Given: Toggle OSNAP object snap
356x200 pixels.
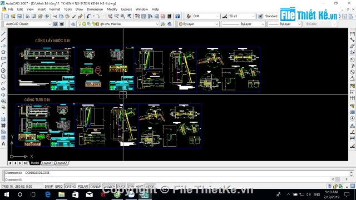Looking at the screenshot, I should 95,187.
